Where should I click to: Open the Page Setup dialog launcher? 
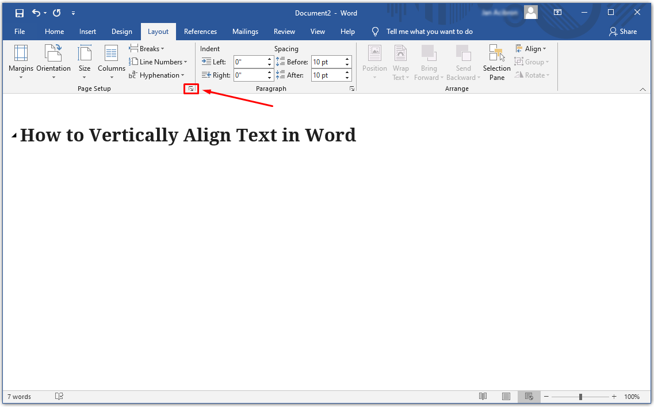point(191,89)
